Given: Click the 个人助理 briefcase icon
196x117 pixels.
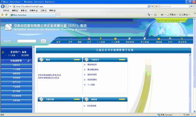Looking at the screenshot, I should point(115,39).
